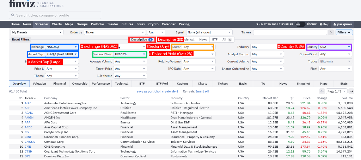Click the save as portfolio link
361x160 pixels.
pyautogui.click(x=148, y=91)
